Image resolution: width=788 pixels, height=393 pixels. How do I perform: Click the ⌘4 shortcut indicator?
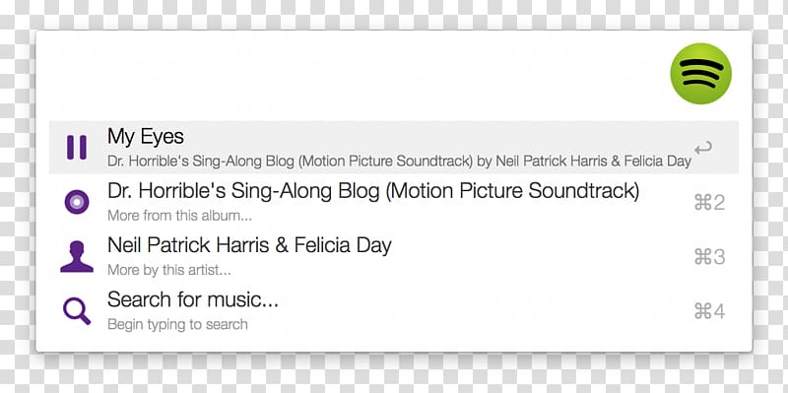coord(709,311)
